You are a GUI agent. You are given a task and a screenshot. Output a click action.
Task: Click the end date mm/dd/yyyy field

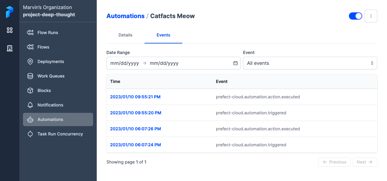pos(164,63)
